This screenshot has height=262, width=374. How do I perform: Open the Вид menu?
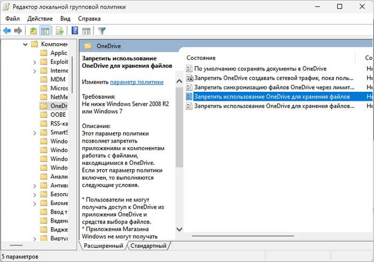click(x=65, y=19)
